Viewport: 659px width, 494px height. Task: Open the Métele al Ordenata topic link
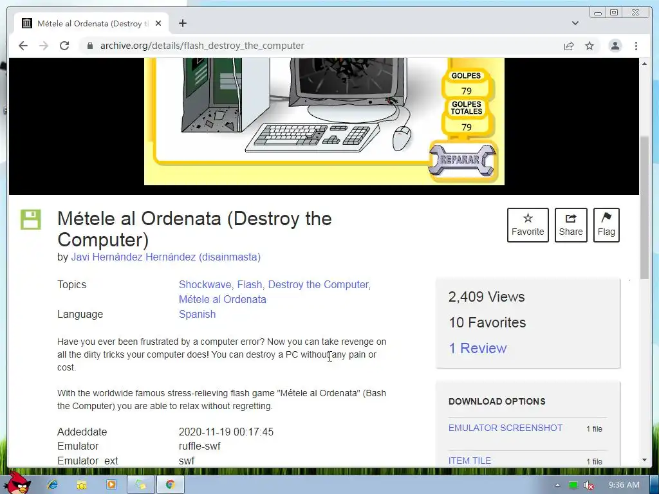pyautogui.click(x=222, y=300)
